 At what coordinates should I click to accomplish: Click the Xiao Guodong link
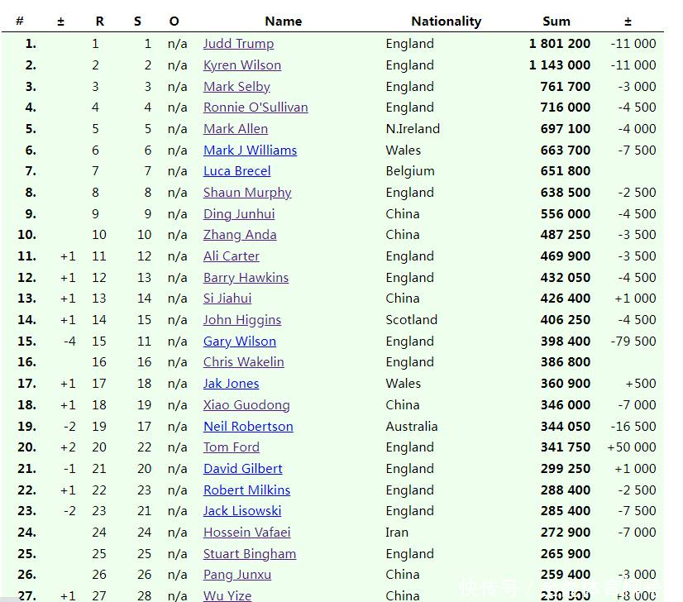246,405
